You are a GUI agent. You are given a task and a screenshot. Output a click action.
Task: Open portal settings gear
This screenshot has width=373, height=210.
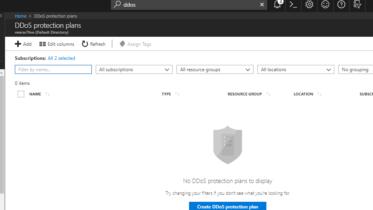[309, 5]
